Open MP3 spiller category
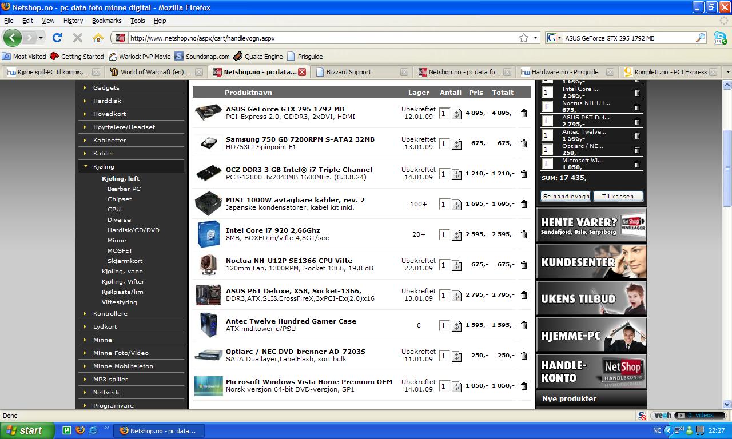 110,379
